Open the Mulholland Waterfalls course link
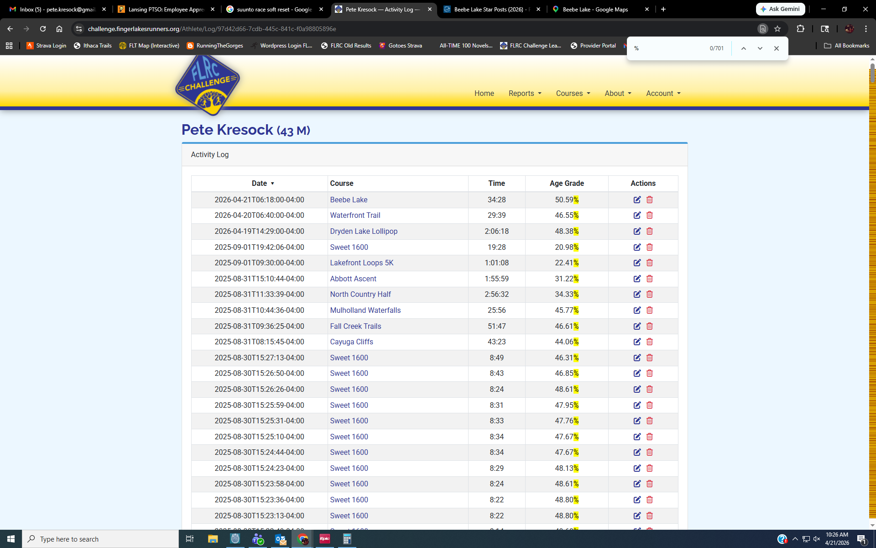Viewport: 876px width, 548px height. coord(365,310)
